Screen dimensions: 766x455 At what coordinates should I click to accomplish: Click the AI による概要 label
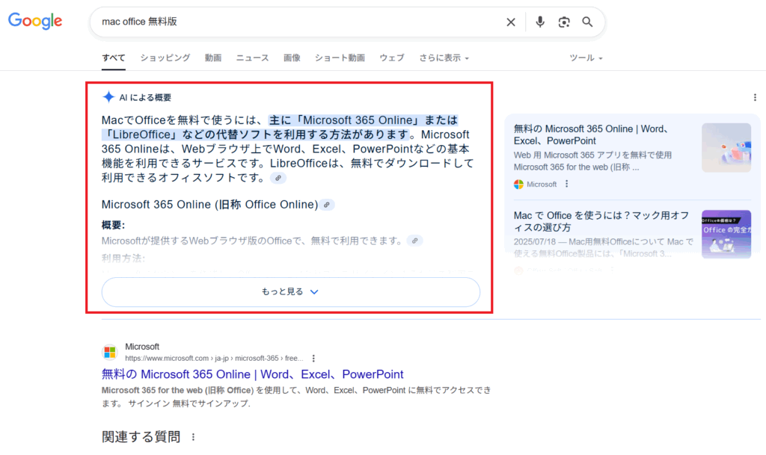tap(145, 98)
